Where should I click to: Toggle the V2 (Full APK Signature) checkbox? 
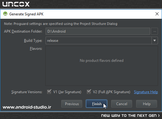89,92
